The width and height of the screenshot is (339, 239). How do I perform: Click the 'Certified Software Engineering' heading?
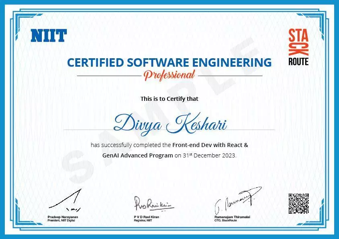coord(169,62)
